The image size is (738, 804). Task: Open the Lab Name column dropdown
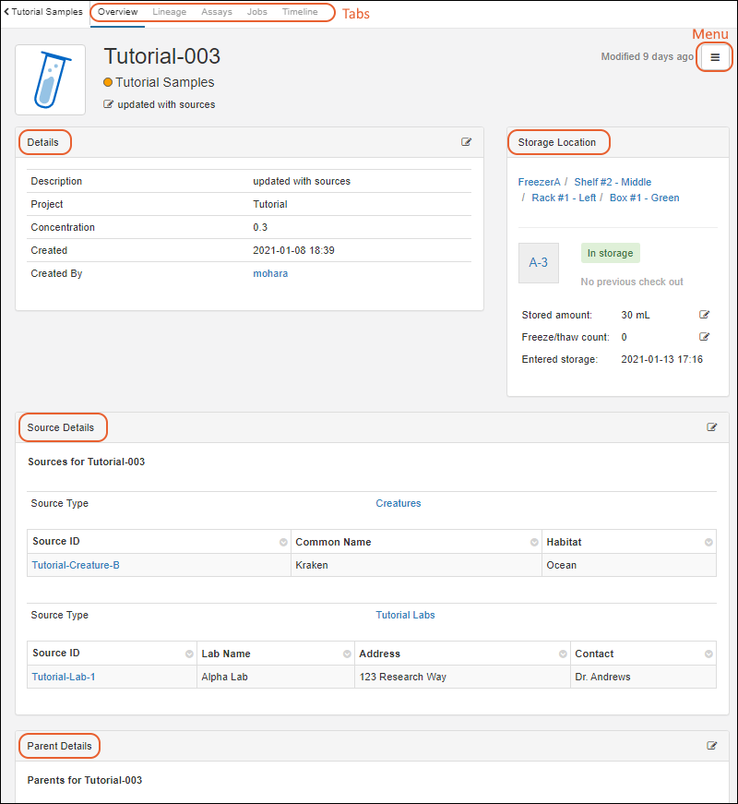pos(347,654)
